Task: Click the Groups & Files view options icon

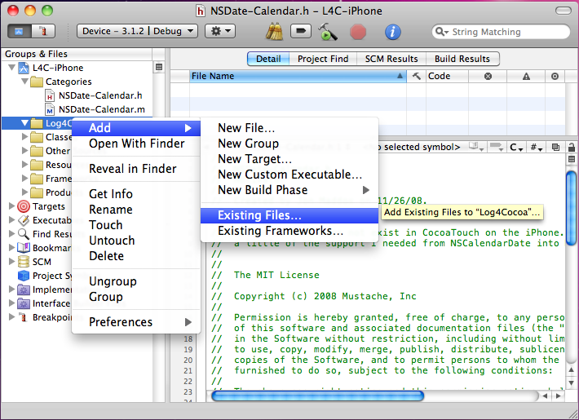Action: click(x=159, y=67)
